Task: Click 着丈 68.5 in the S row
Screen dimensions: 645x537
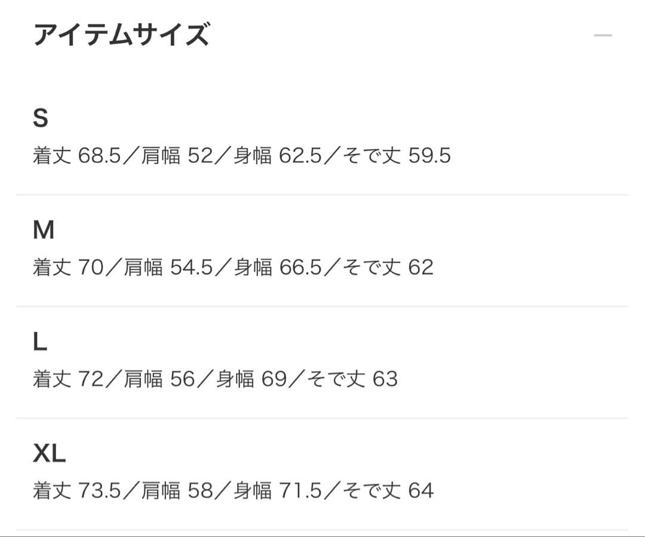Action: pos(77,156)
